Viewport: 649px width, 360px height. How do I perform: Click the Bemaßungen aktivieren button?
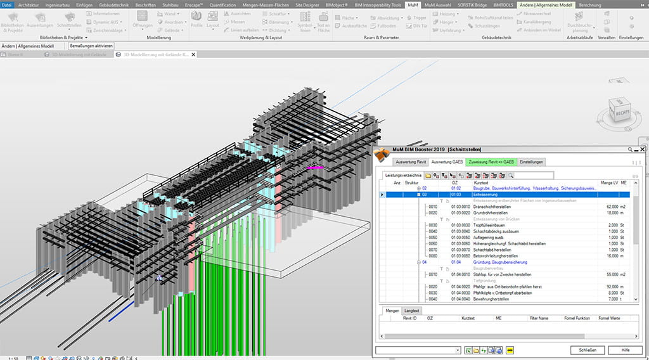coord(93,46)
